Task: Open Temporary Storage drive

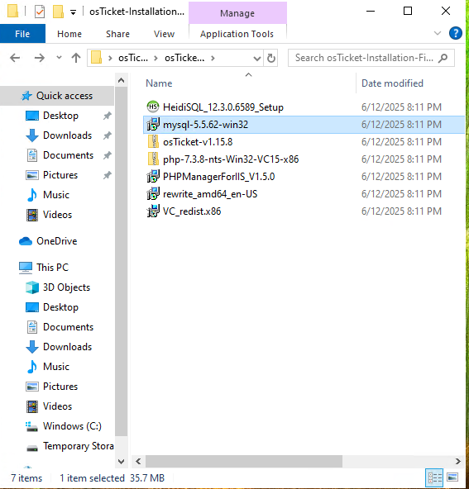Action: (x=78, y=446)
